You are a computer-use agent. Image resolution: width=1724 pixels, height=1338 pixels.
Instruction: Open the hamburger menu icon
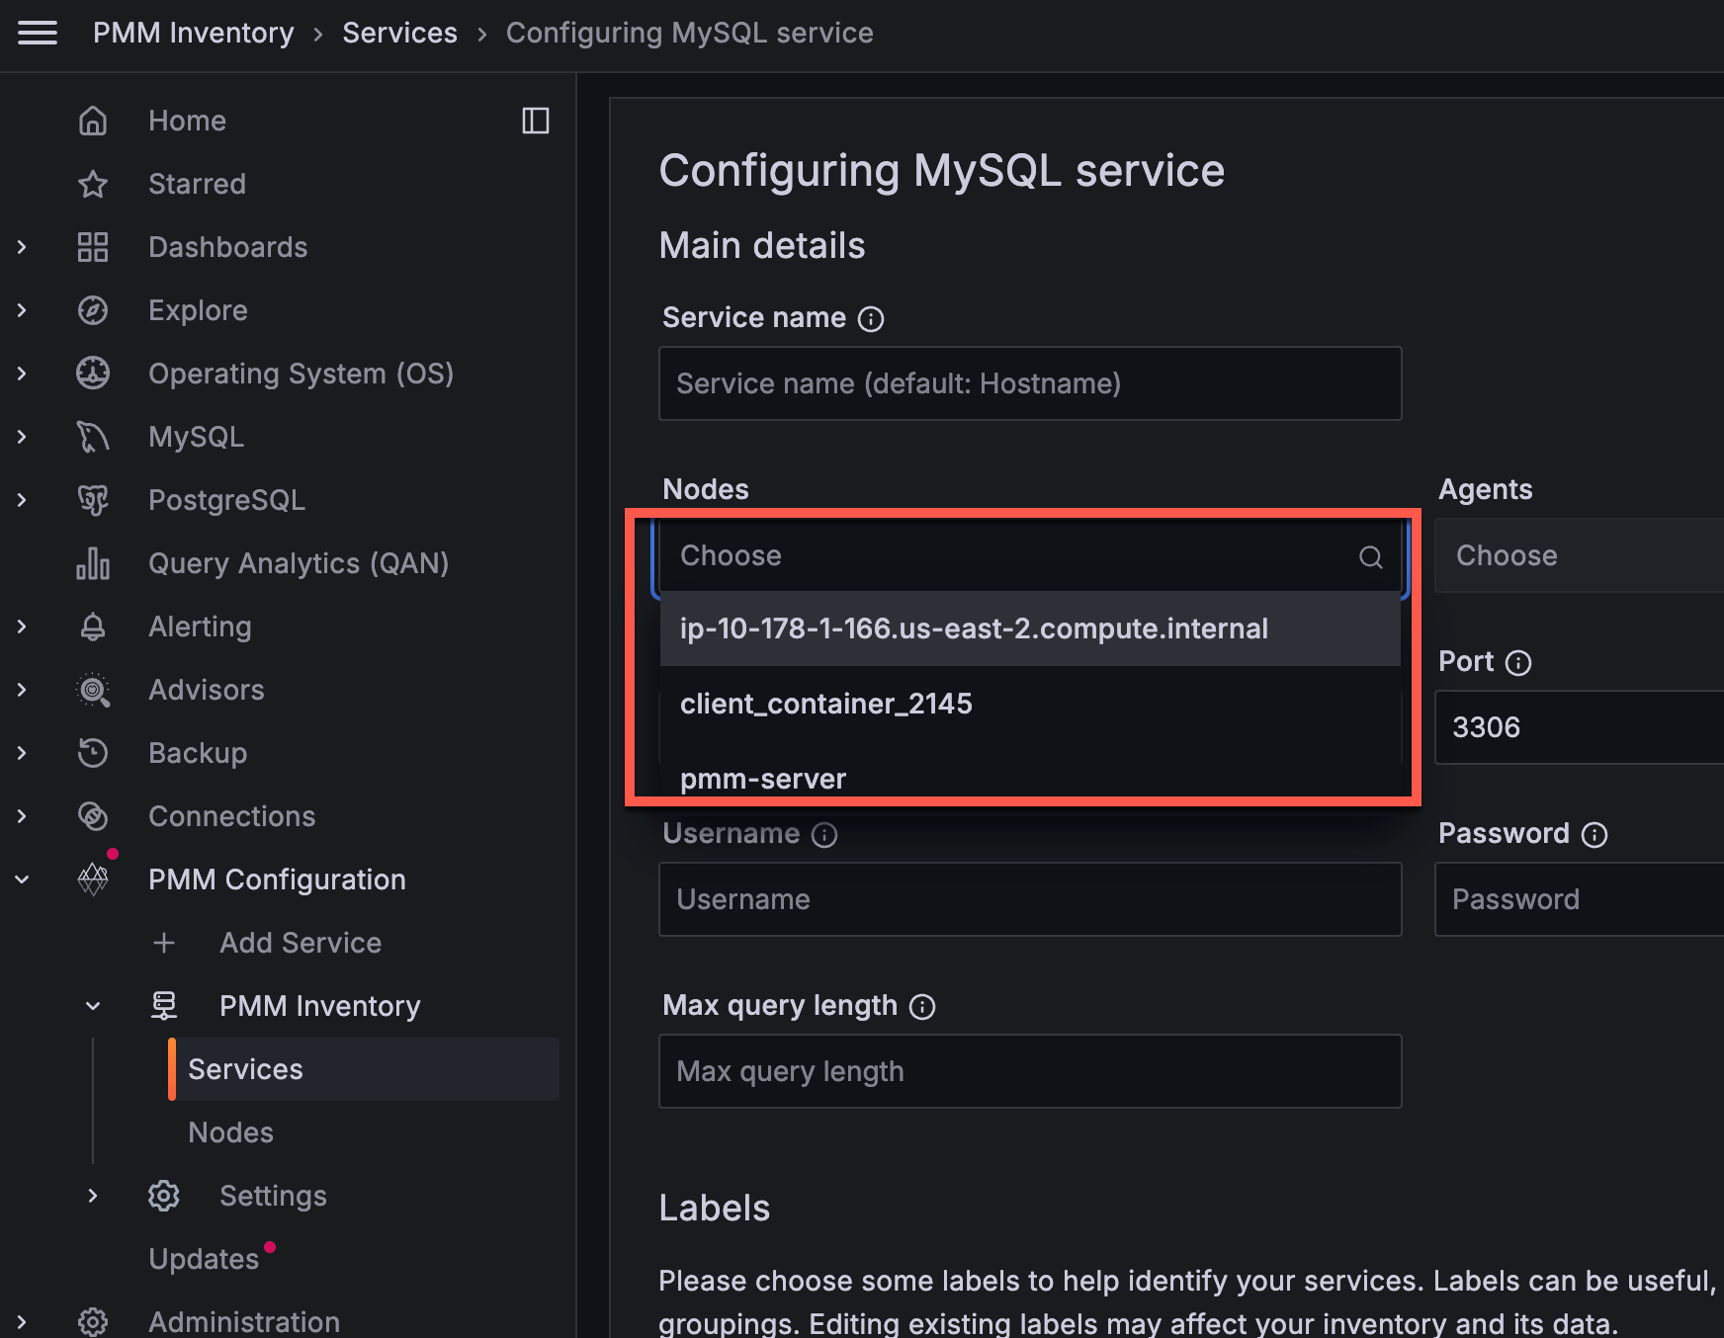click(38, 33)
